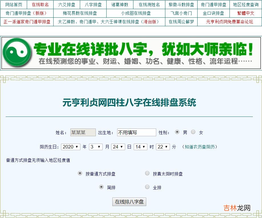Expand the hour dropdown showing 14
This screenshot has width=262, height=218.
coord(141,147)
